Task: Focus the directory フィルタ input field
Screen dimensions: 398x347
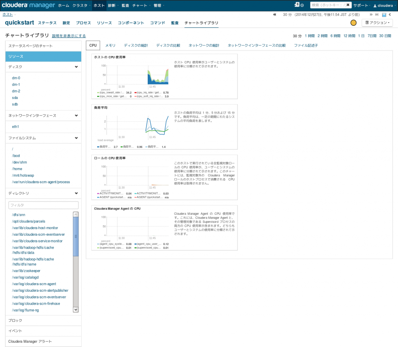Action: point(44,205)
